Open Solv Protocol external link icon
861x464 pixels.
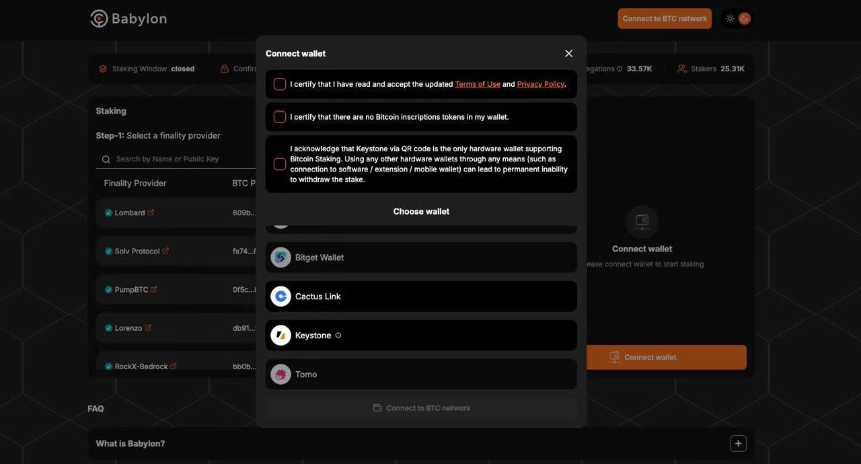tap(165, 252)
